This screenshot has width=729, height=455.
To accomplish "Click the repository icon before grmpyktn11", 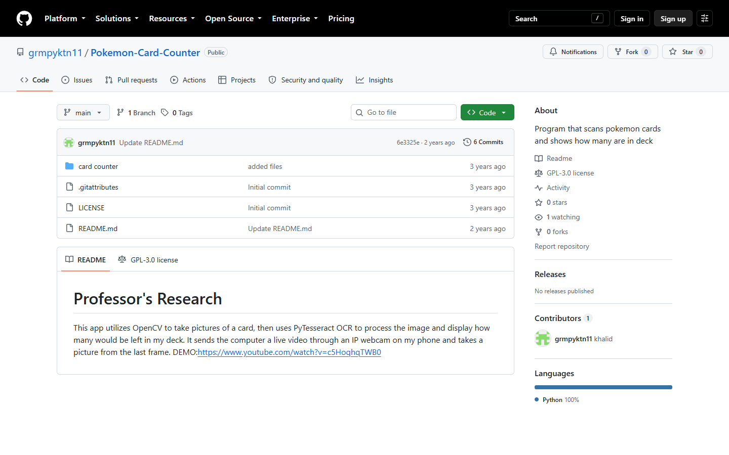I will click(20, 52).
